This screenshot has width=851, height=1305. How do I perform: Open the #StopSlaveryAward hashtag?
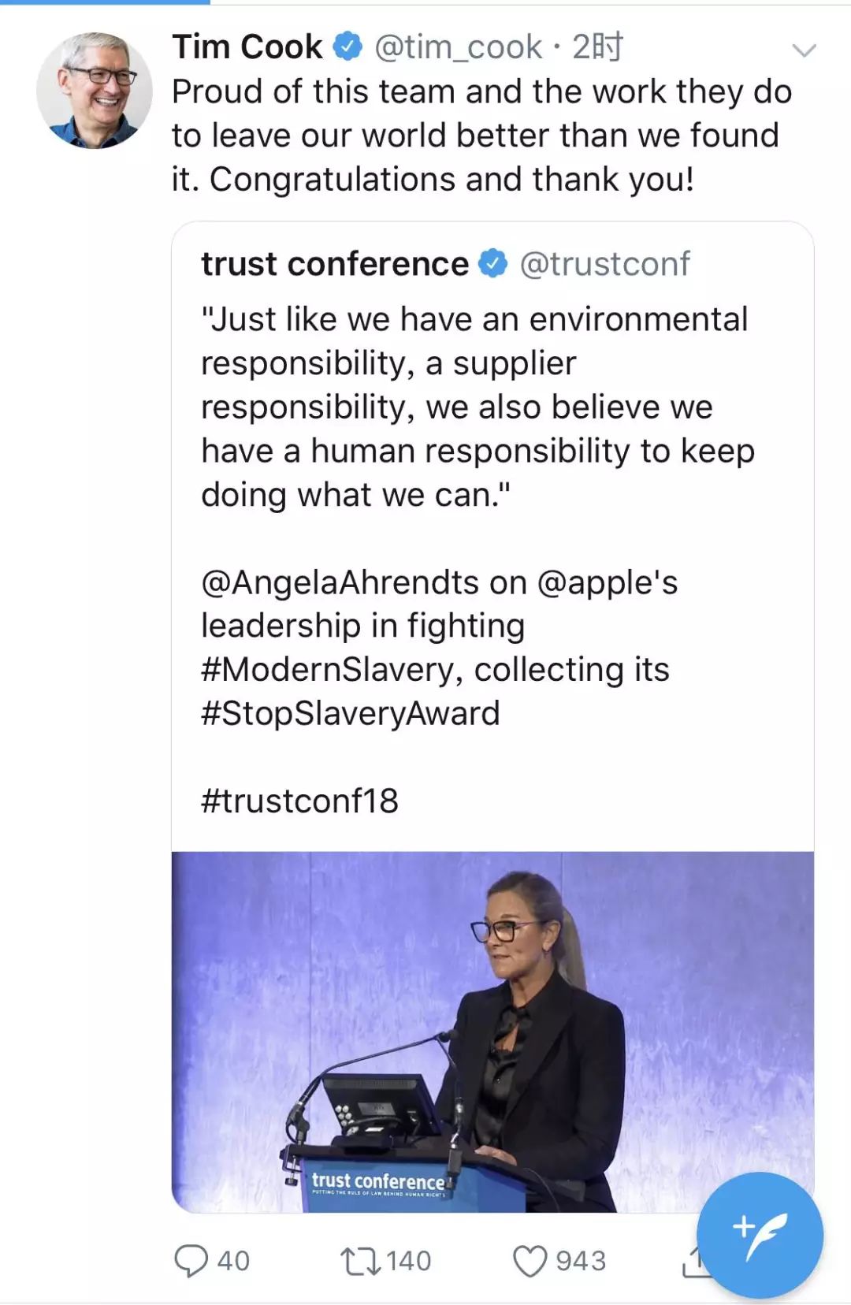coord(351,713)
